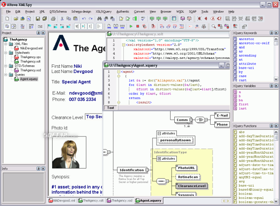
Task: Expand attributes box inside IdentificationType
Action: 159,159
